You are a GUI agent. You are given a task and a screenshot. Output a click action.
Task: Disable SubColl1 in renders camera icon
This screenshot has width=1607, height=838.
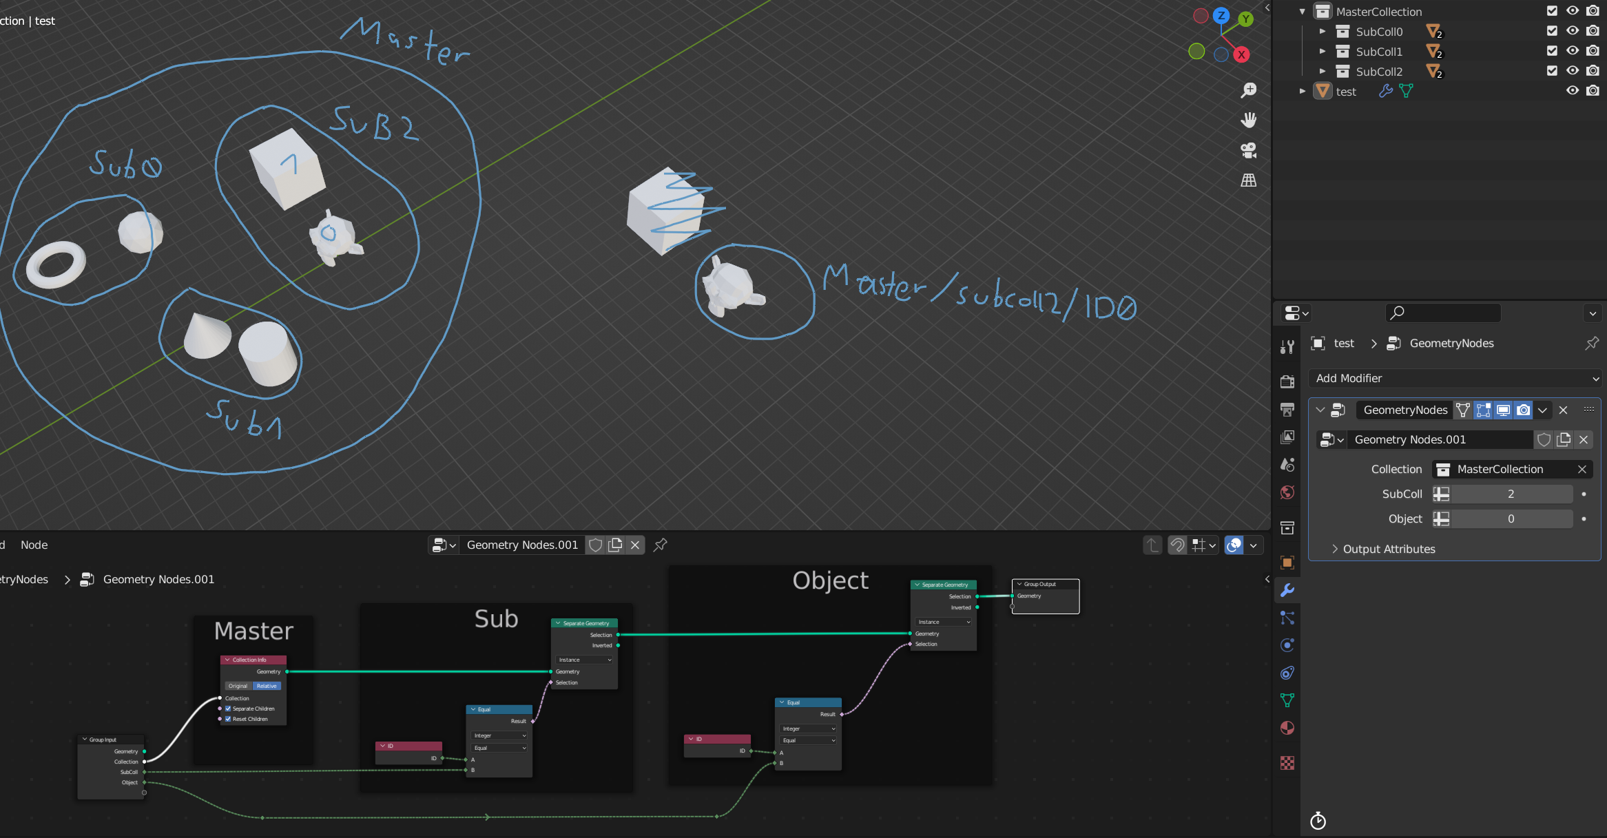1592,51
